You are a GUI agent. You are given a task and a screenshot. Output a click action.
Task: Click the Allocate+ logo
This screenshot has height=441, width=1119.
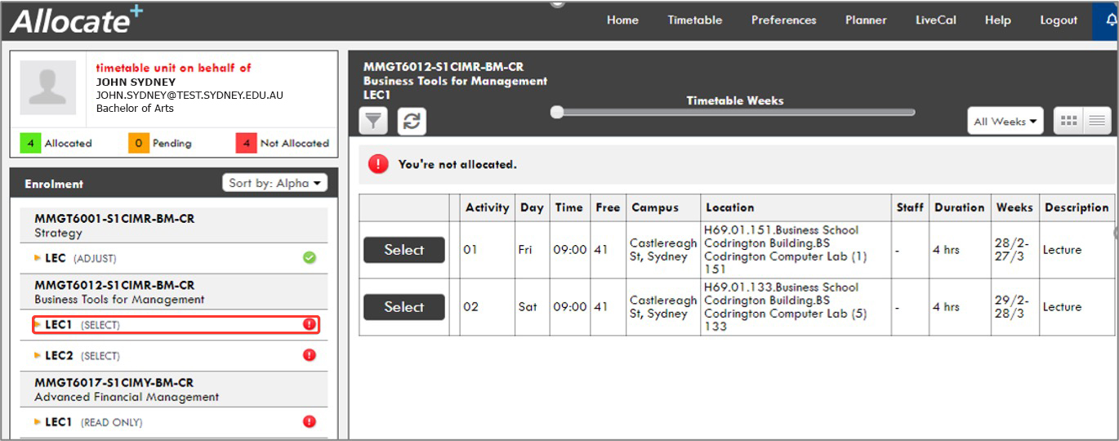[76, 20]
